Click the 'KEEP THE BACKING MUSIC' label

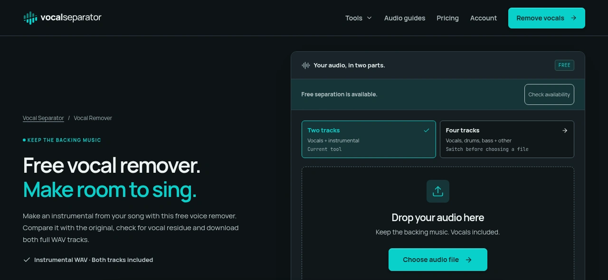(64, 140)
